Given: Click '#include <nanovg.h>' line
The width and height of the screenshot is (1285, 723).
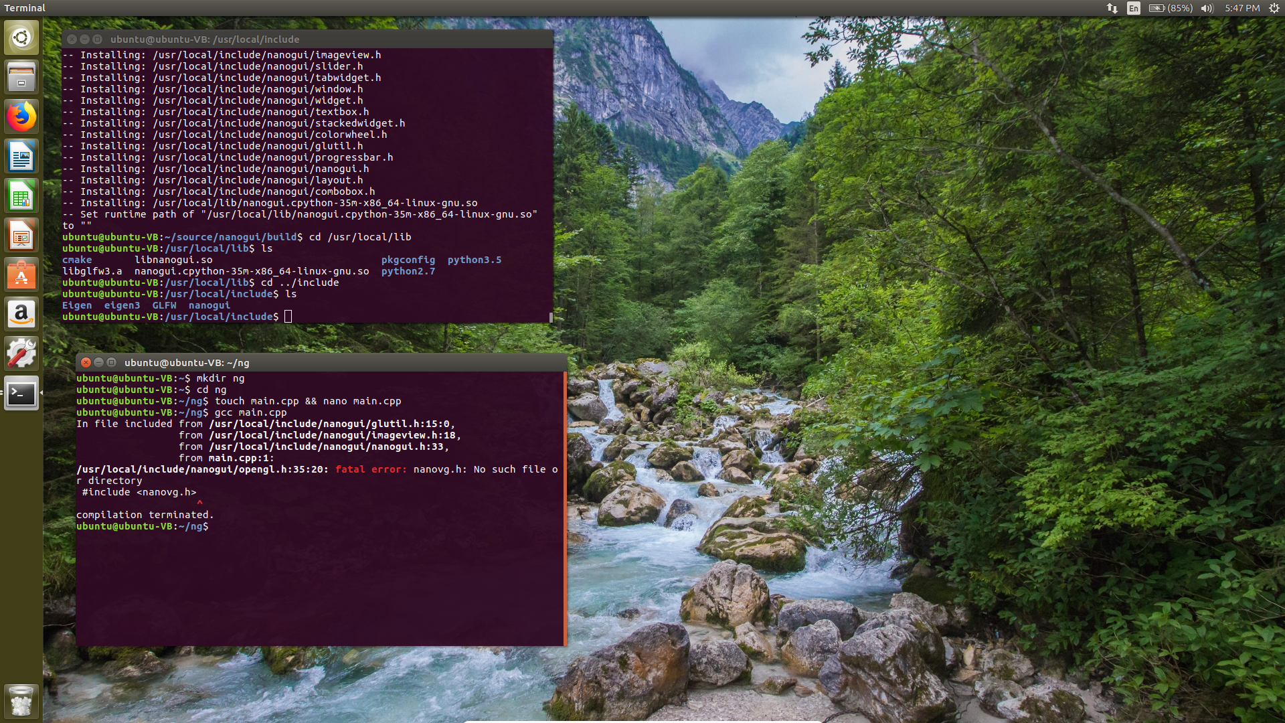Looking at the screenshot, I should [139, 492].
